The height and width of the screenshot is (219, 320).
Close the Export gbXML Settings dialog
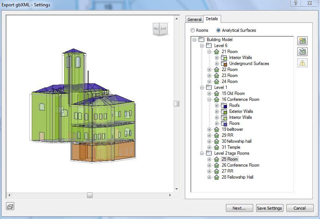point(310,3)
